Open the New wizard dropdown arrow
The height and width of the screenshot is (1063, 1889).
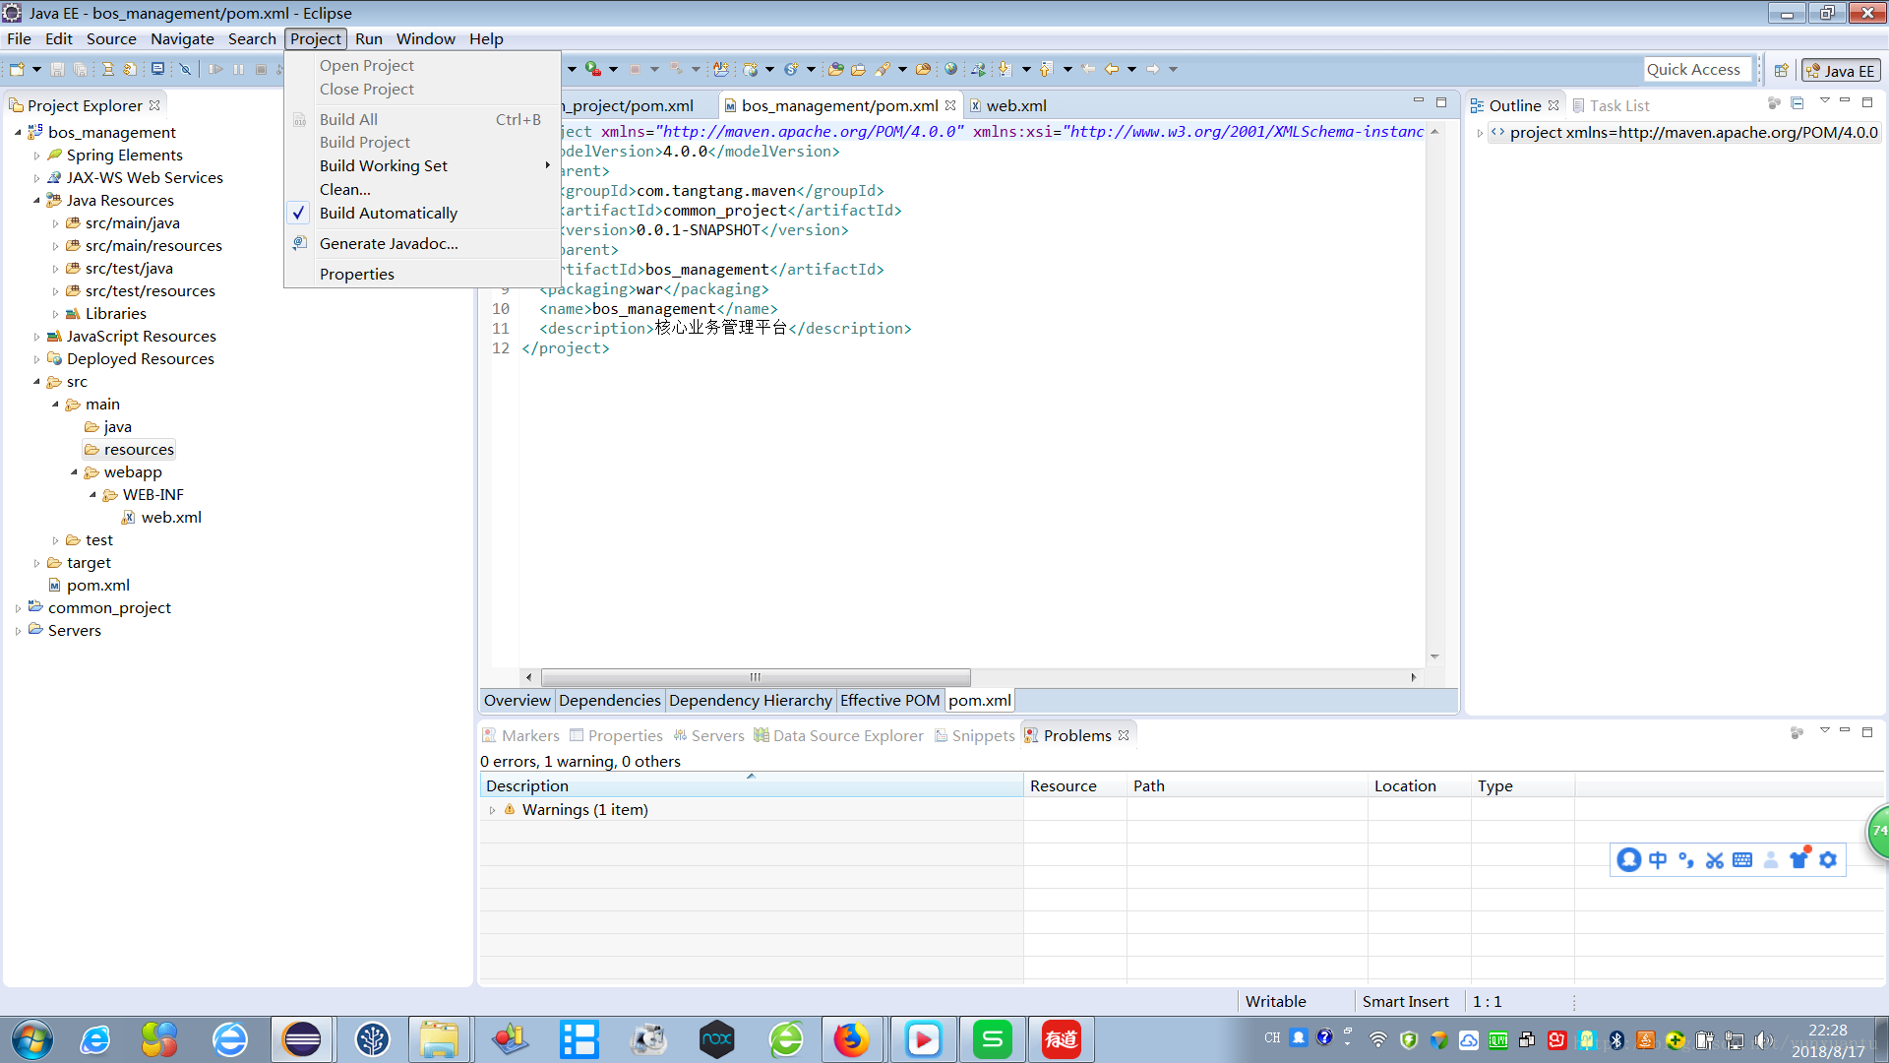[36, 69]
